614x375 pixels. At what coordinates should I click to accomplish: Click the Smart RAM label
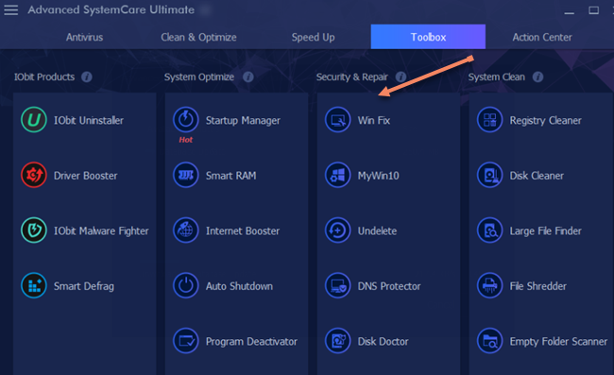(230, 176)
